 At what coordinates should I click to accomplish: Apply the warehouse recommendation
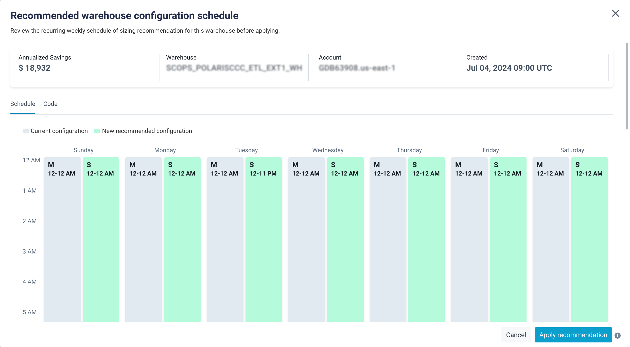573,335
